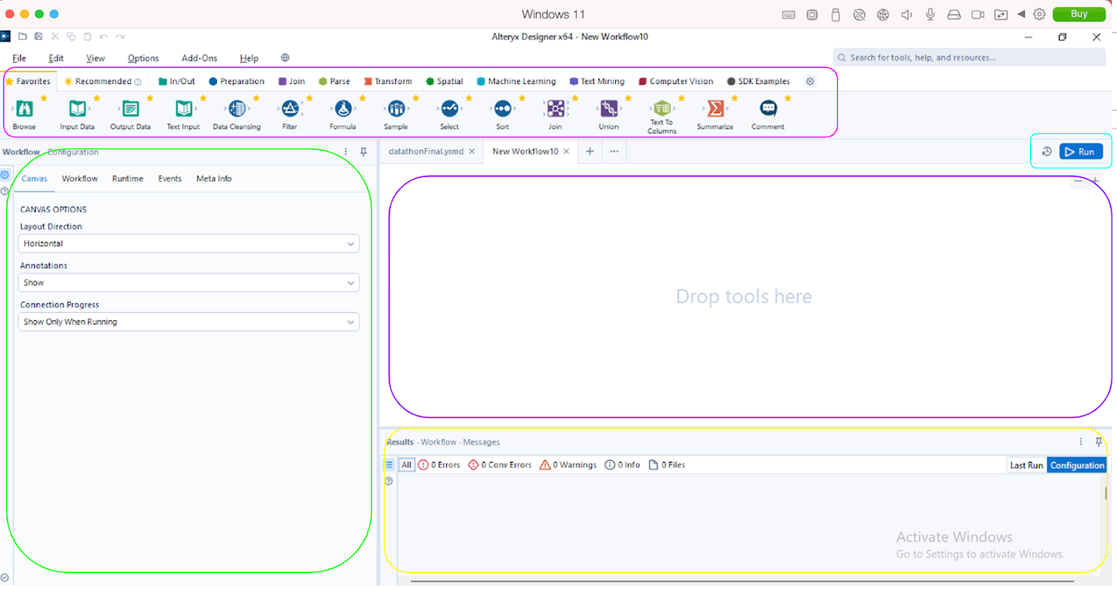Open macOS microphone icon in menu bar
Image resolution: width=1117 pixels, height=589 pixels.
(930, 14)
